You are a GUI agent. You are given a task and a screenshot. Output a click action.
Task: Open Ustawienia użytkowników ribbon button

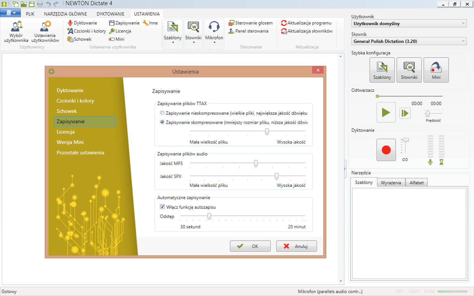45,31
